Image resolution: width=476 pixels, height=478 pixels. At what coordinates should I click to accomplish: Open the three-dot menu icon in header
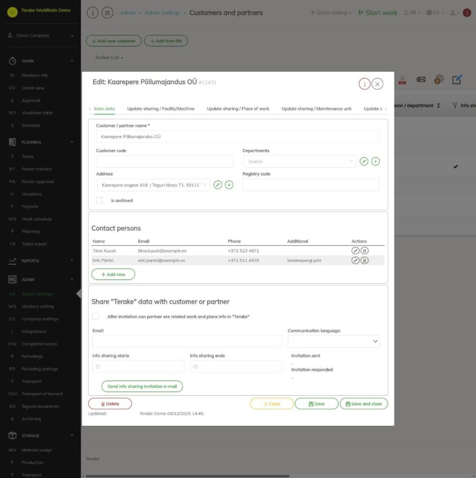(x=93, y=13)
